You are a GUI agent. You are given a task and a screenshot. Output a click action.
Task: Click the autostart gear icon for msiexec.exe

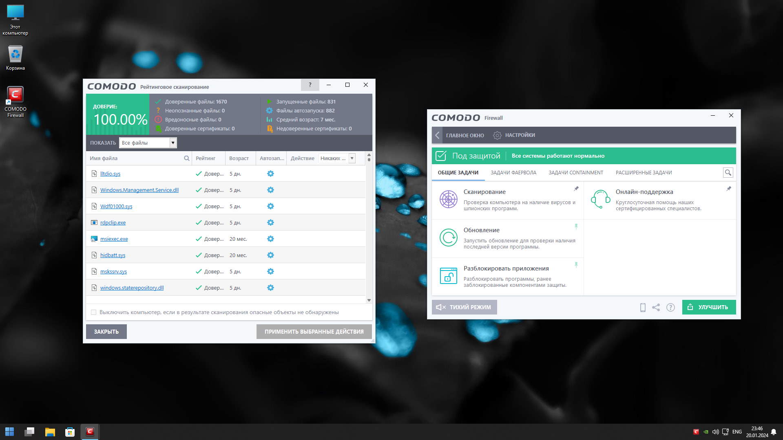click(x=270, y=239)
